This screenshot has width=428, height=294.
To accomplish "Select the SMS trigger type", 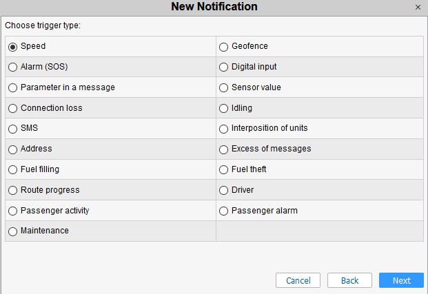I will 13,129.
